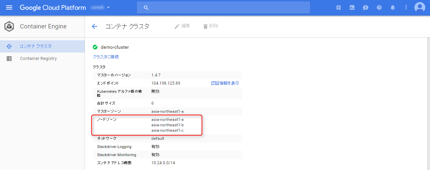Click the 認証情報を表示 link
This screenshot has height=170, width=430.
click(x=225, y=83)
